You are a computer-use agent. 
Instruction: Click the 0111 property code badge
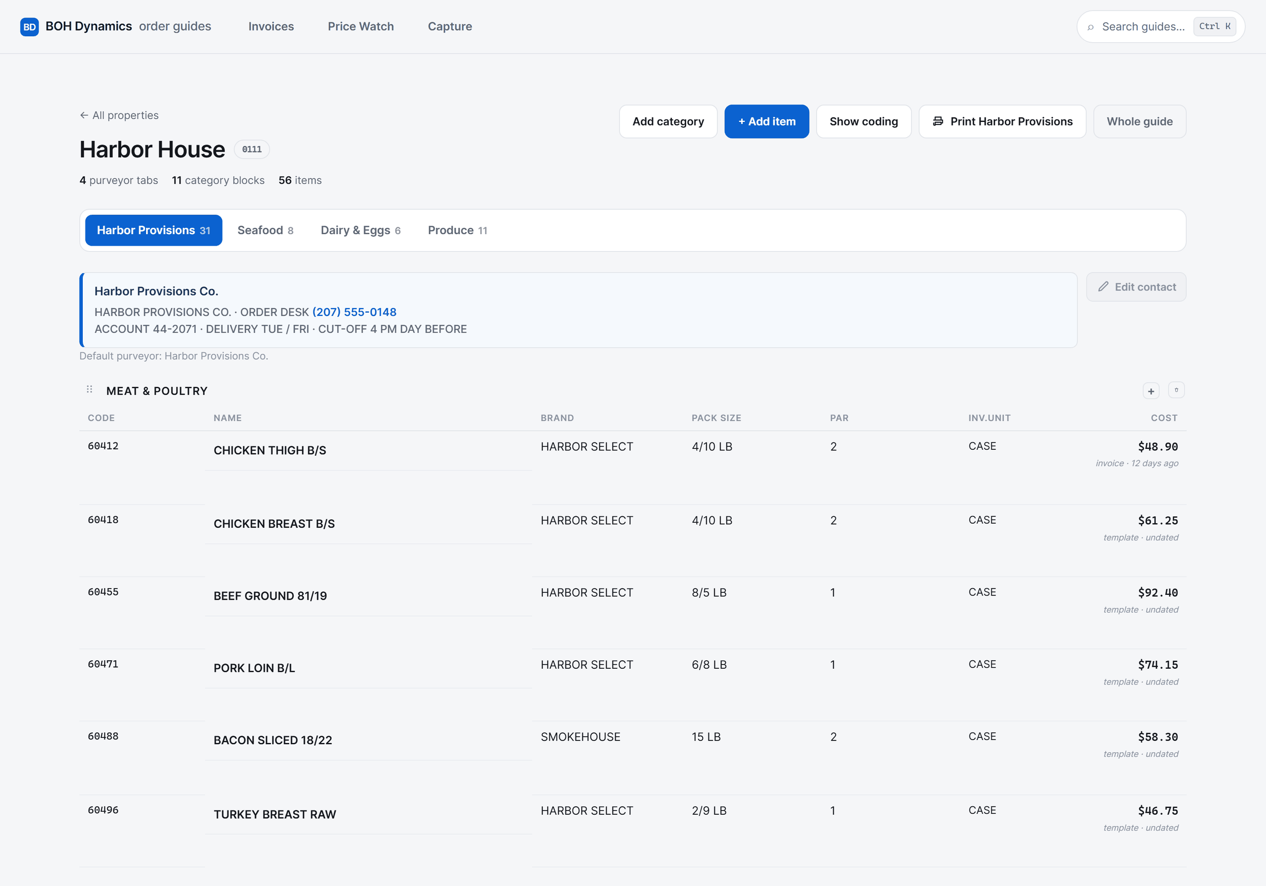coord(252,149)
